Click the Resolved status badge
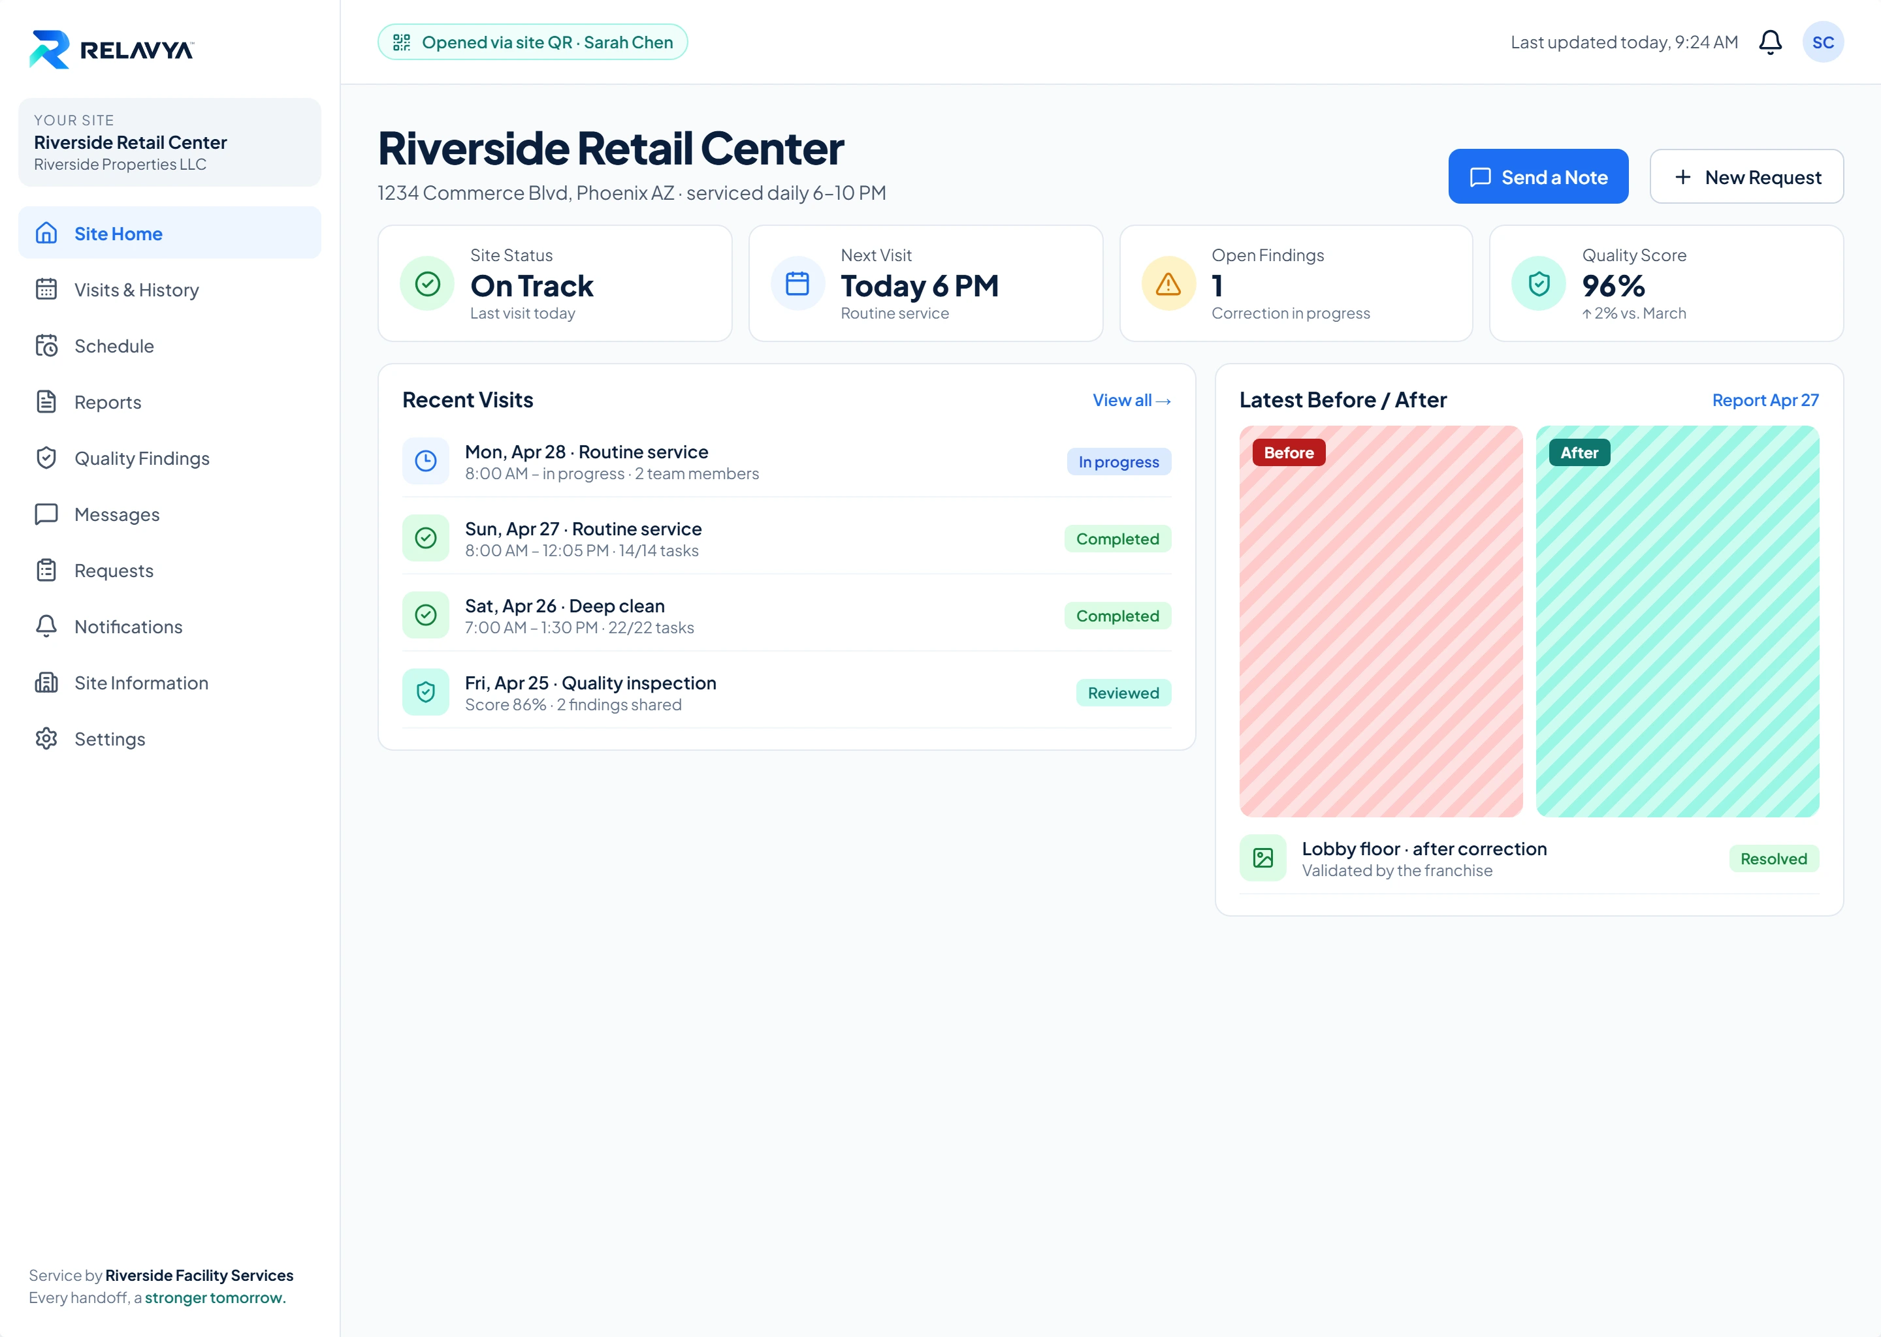Image resolution: width=1881 pixels, height=1337 pixels. [1774, 858]
